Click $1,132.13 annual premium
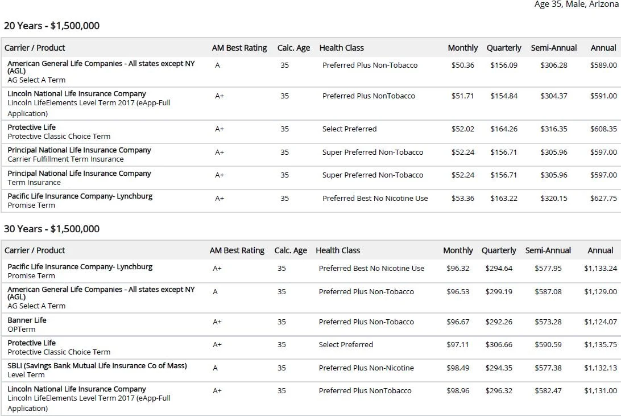The height and width of the screenshot is (416, 621). tap(601, 368)
